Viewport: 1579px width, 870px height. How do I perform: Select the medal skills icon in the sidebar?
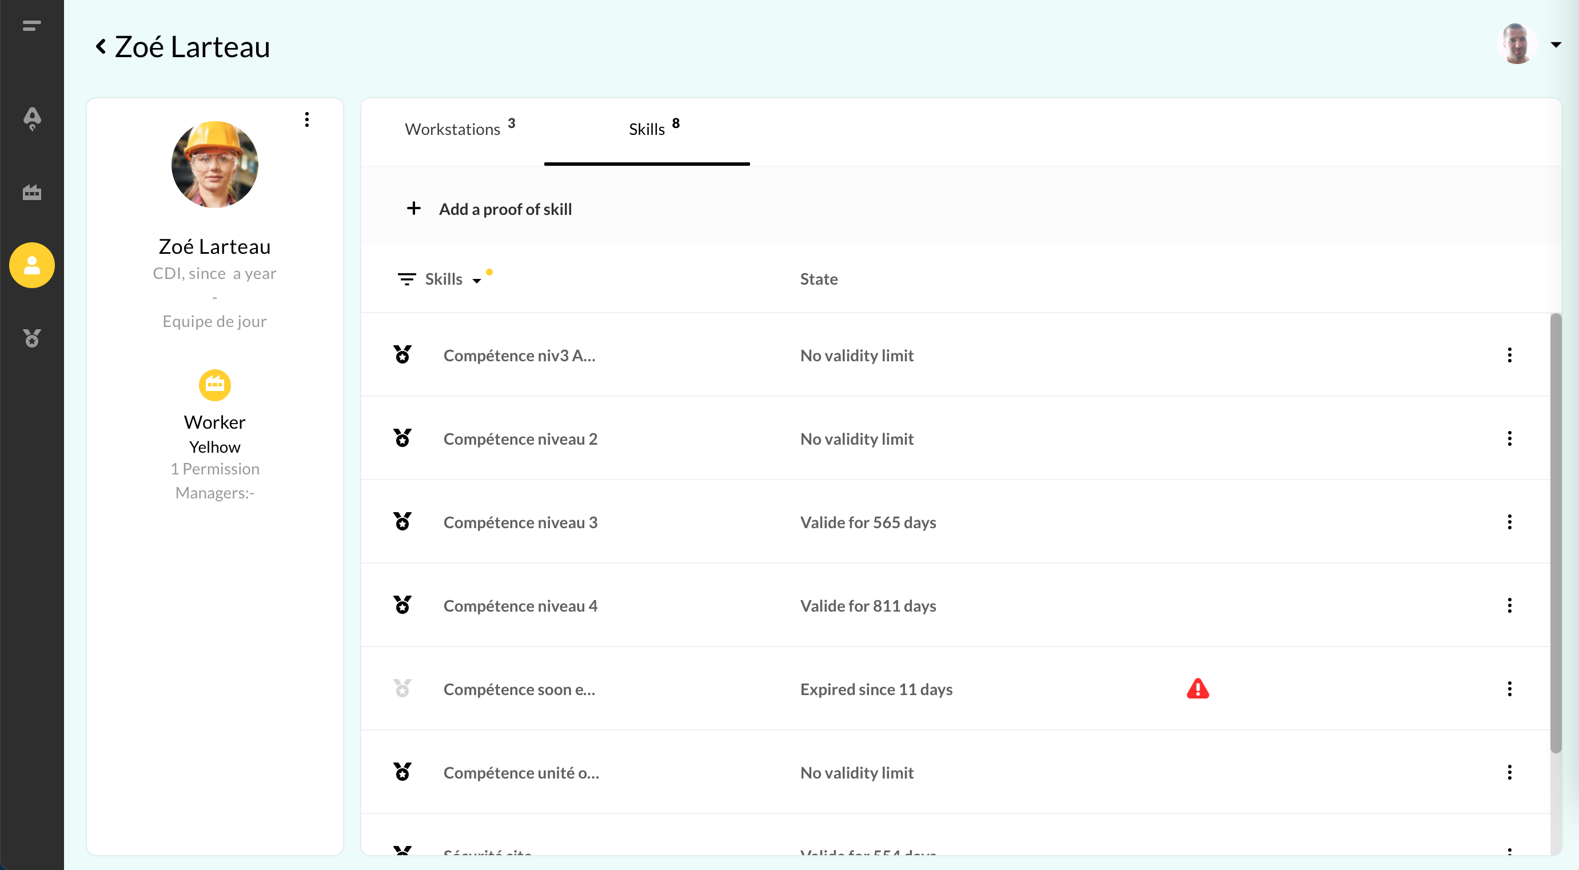coord(32,338)
